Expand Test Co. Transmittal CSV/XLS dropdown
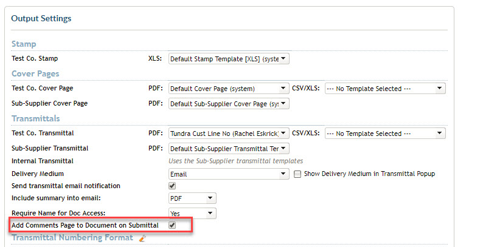This screenshot has width=497, height=247. (x=385, y=134)
